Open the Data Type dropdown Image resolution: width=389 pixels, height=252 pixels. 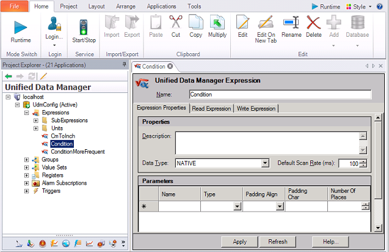265,163
